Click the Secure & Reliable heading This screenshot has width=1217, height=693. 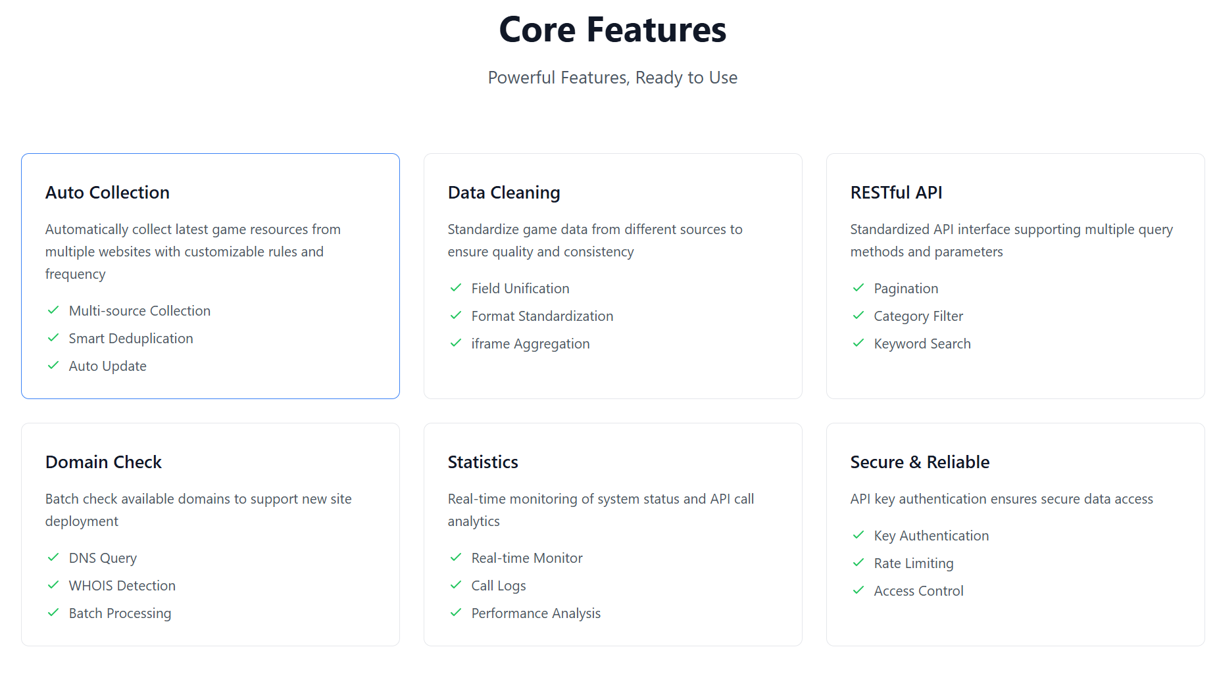(x=920, y=462)
